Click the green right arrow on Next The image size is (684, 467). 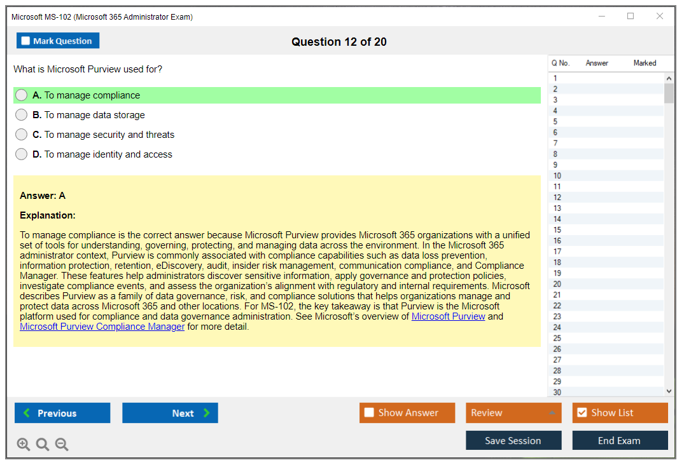206,413
